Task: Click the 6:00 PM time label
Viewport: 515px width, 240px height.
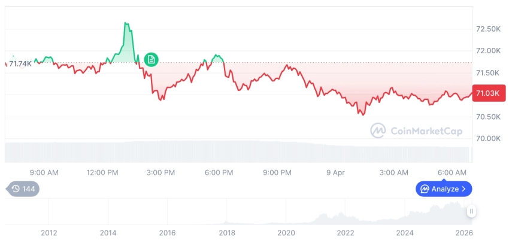Action: pos(219,173)
